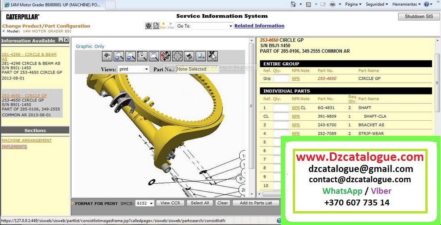
Task: Click the browser RSS feeds icon
Action: pyautogui.click(x=308, y=4)
